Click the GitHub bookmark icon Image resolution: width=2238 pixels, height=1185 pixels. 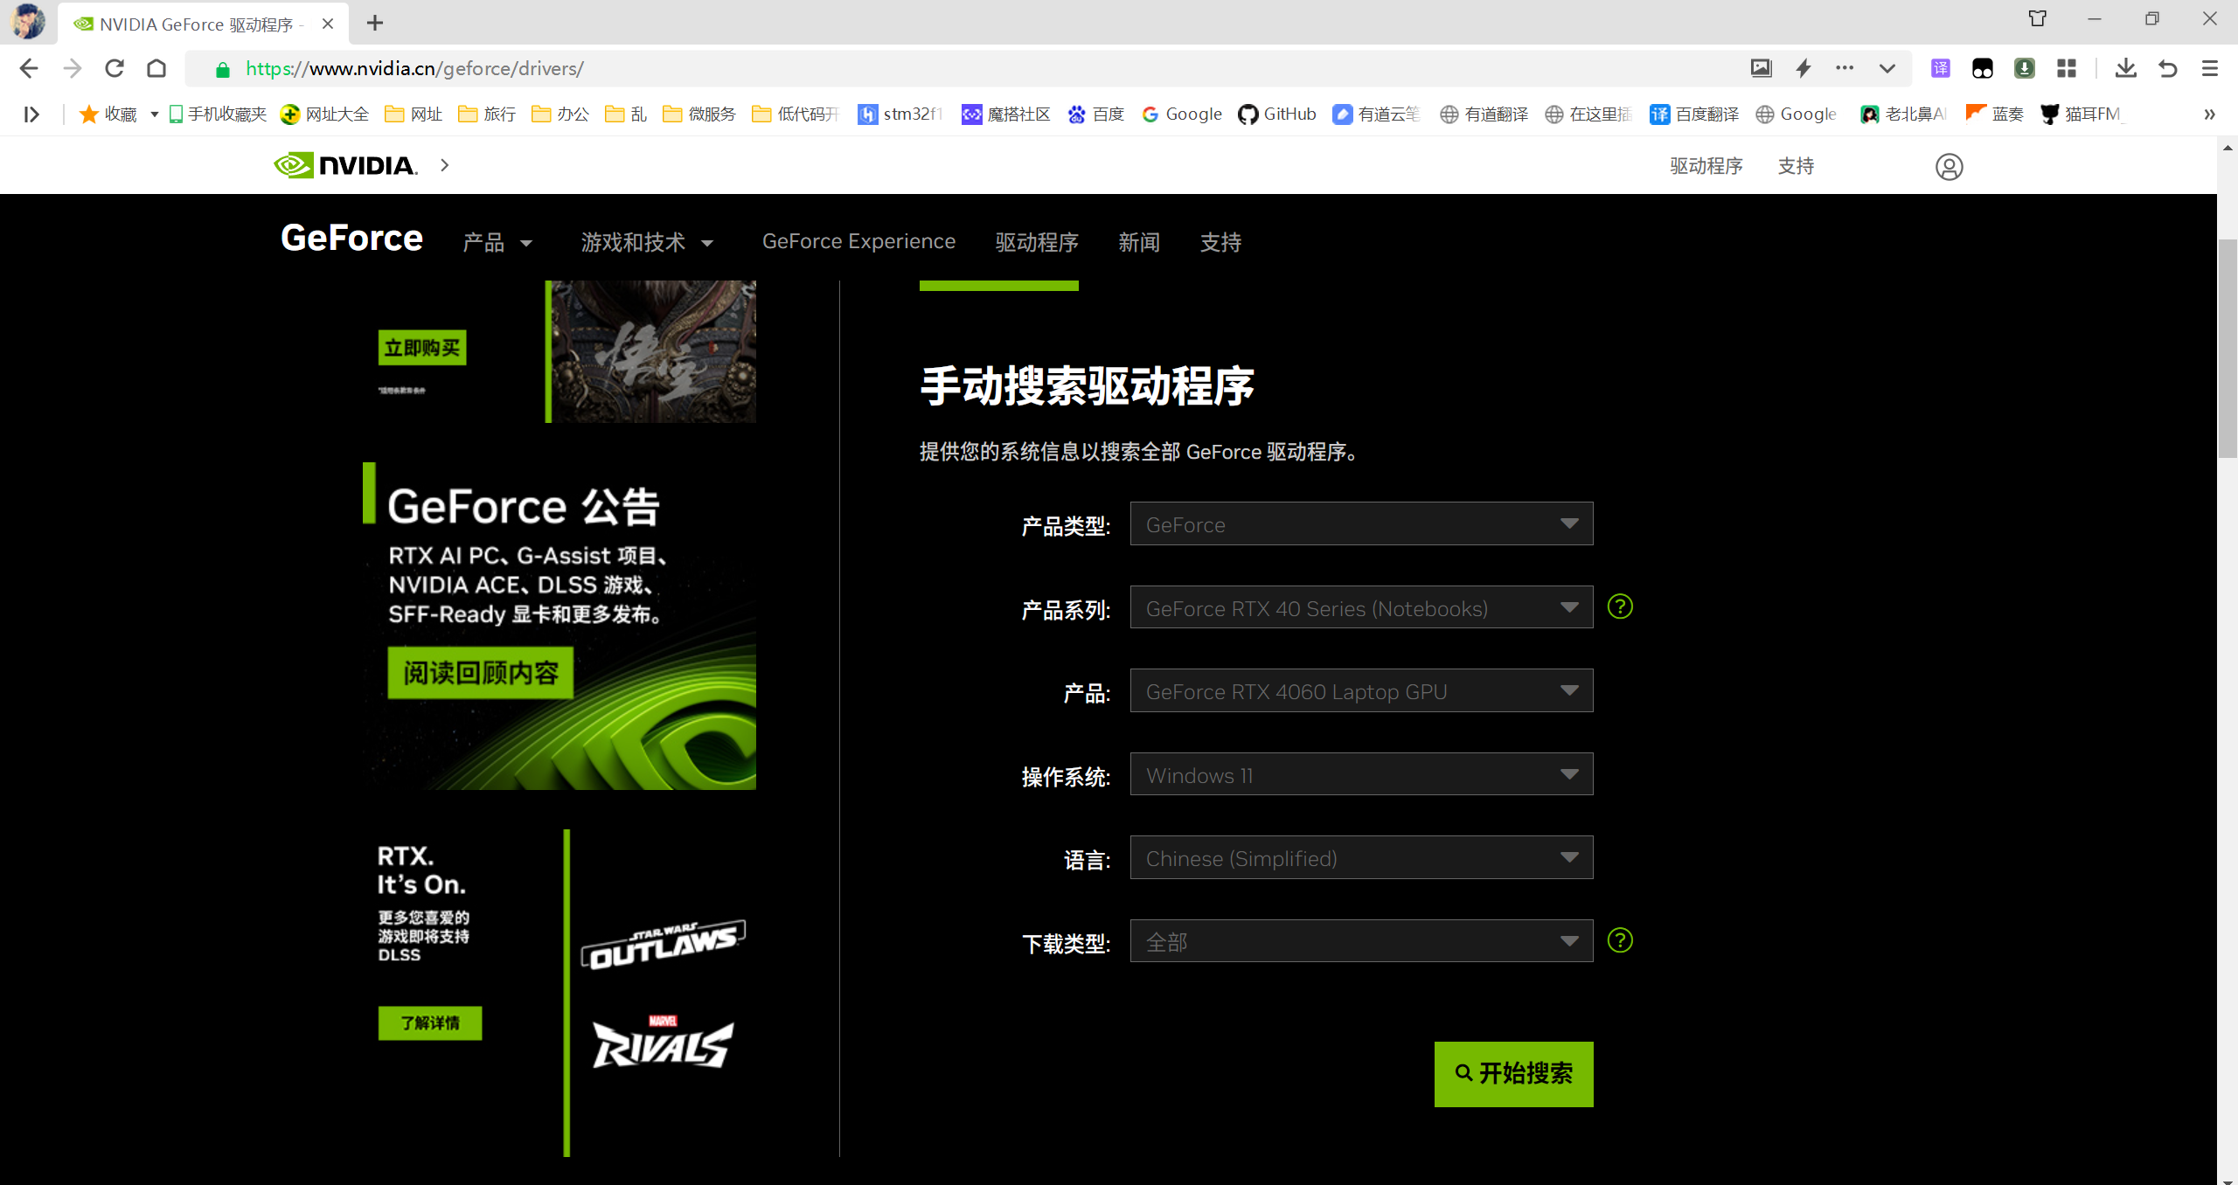point(1248,114)
